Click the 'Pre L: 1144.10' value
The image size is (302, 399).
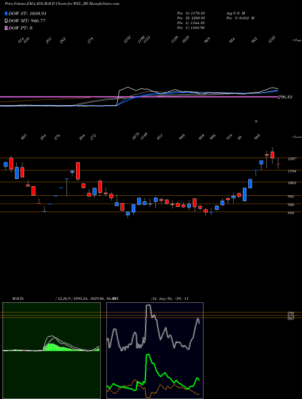coord(191,23)
